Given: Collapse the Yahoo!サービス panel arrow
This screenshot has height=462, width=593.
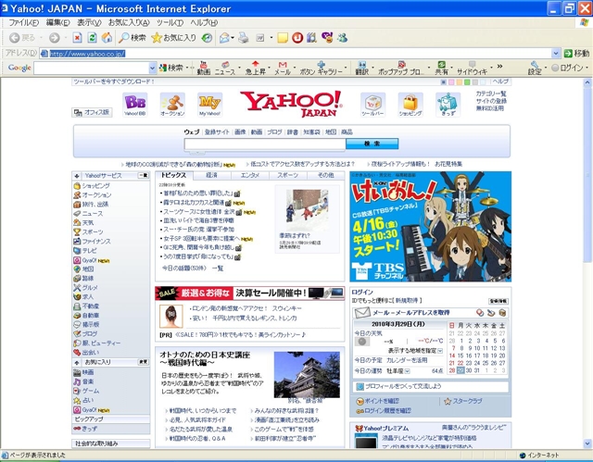Looking at the screenshot, I should point(77,176).
